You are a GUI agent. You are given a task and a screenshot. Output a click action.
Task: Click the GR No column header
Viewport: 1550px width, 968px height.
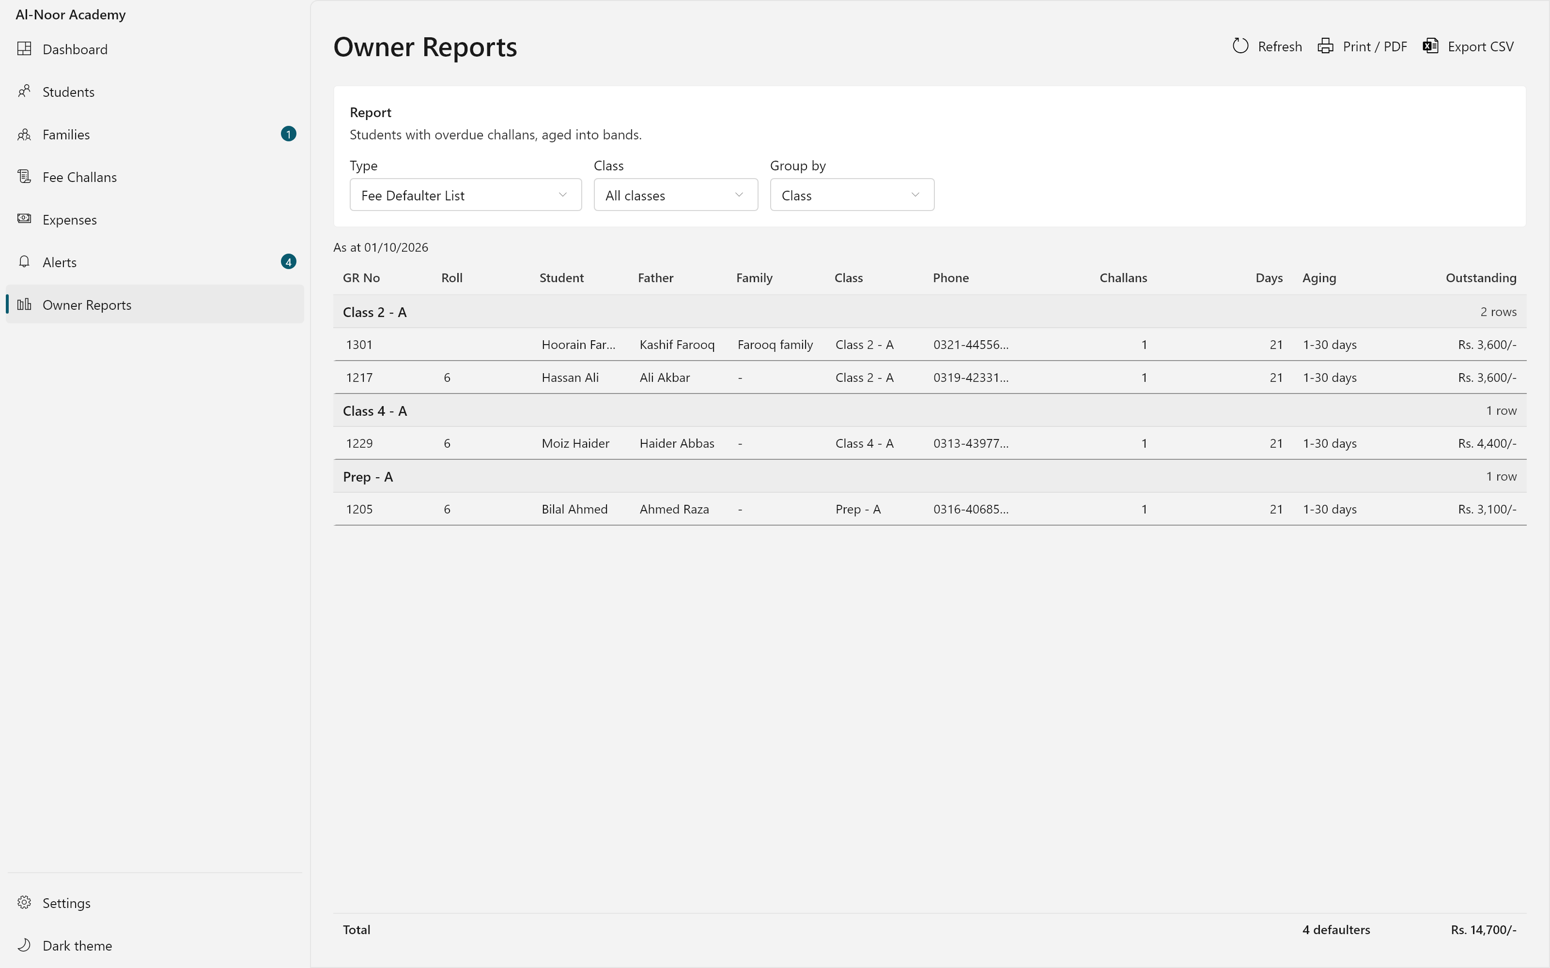click(361, 278)
